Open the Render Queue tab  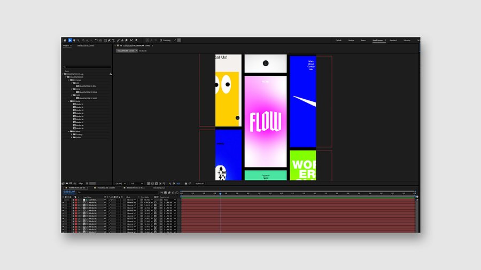point(159,188)
